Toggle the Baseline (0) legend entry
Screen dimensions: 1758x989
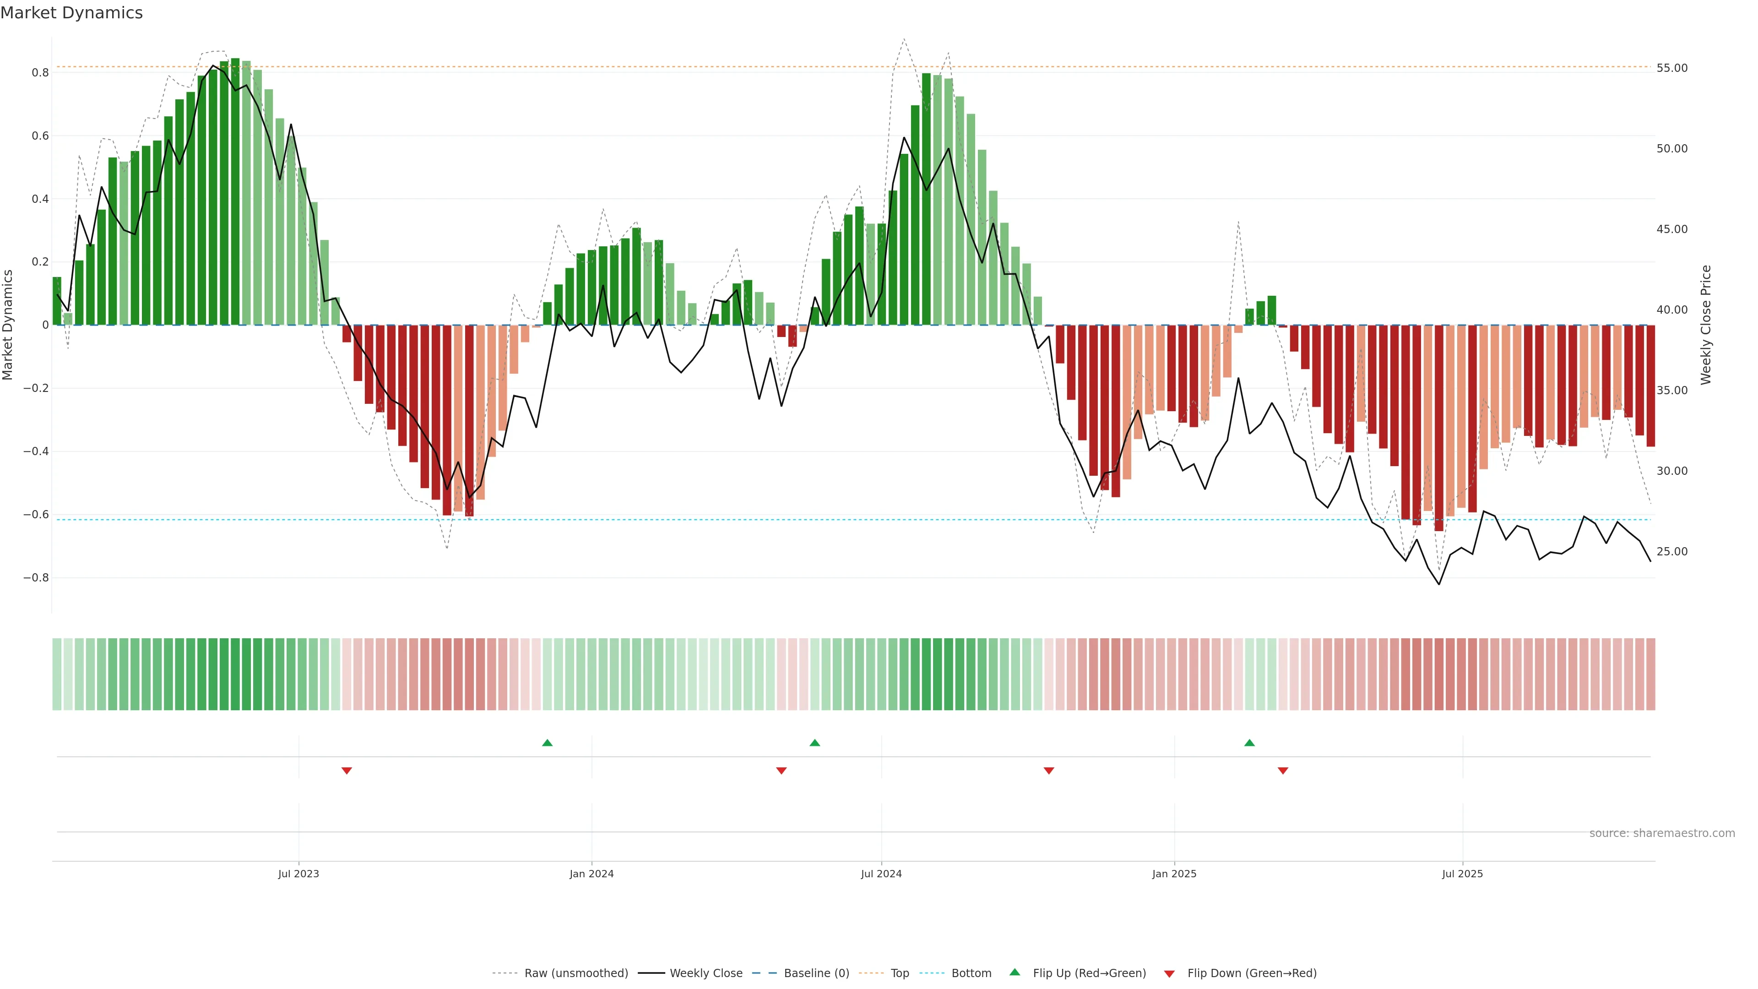tap(816, 973)
